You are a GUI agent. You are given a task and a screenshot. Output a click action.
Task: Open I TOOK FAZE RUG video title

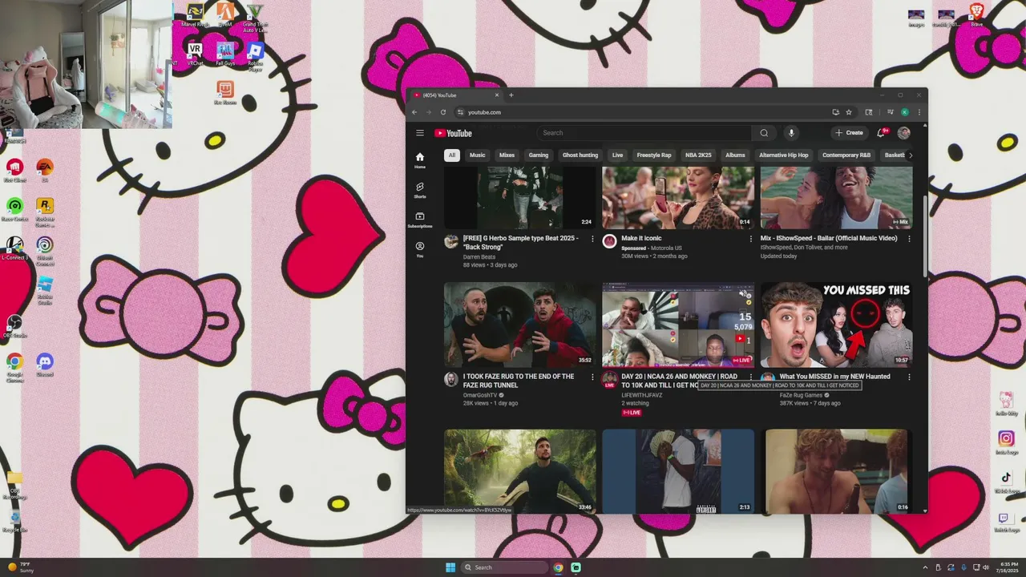pos(519,381)
